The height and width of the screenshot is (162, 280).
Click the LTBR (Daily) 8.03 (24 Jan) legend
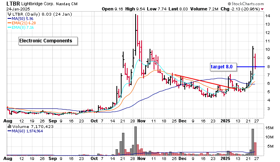click(42, 14)
